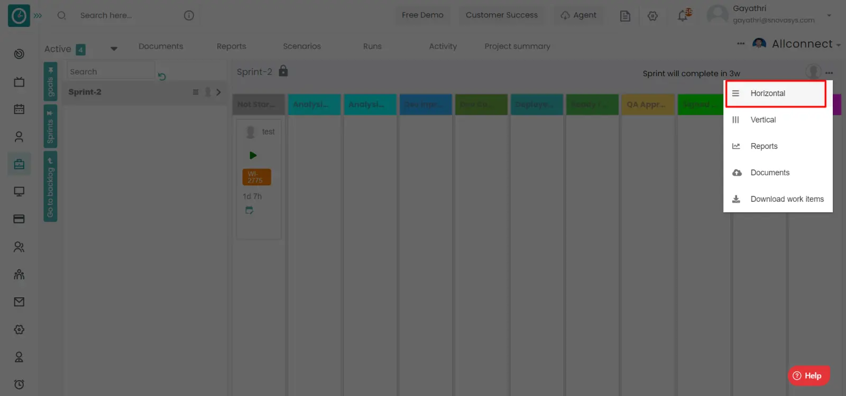The image size is (846, 396).
Task: Open the calendar icon in sidebar
Action: tap(19, 109)
